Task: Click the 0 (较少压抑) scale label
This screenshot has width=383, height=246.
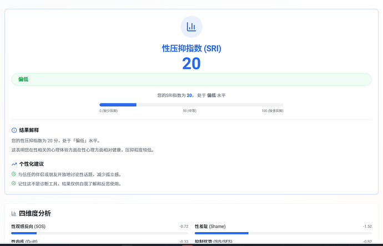Action: pyautogui.click(x=109, y=111)
